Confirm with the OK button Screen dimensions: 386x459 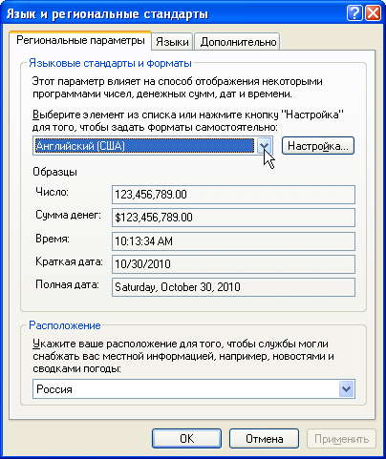[186, 439]
